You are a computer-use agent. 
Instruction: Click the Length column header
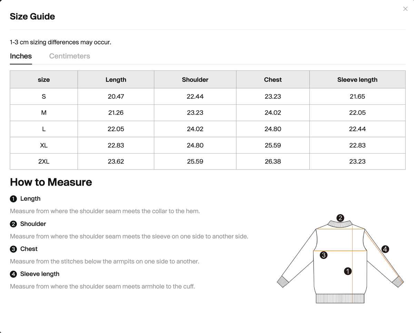pyautogui.click(x=116, y=80)
